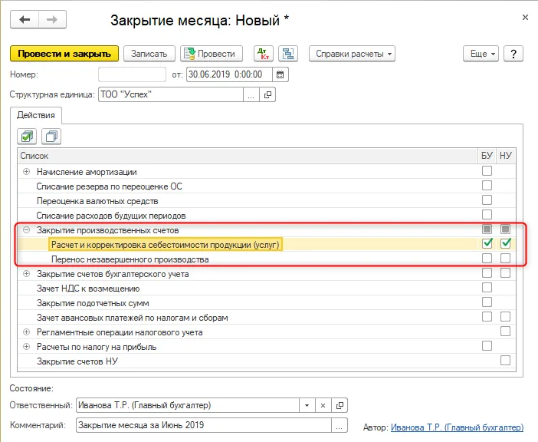Toggle НУ for Зачет авансовых платежей
This screenshot has height=442, width=538.
(x=505, y=317)
